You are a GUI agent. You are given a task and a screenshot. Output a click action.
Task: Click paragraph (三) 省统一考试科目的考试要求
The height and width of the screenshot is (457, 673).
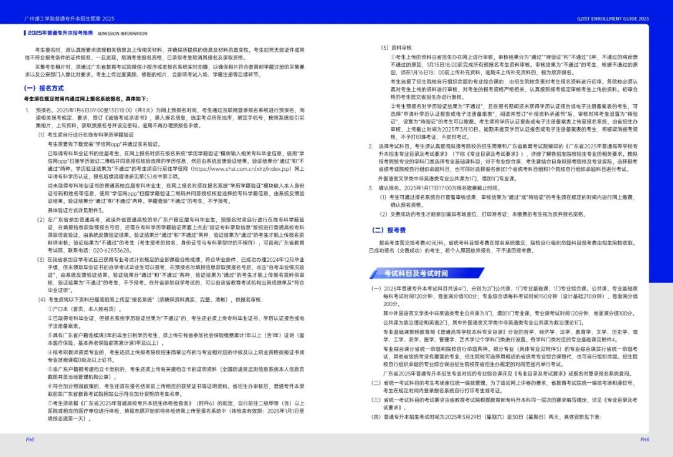505,403
